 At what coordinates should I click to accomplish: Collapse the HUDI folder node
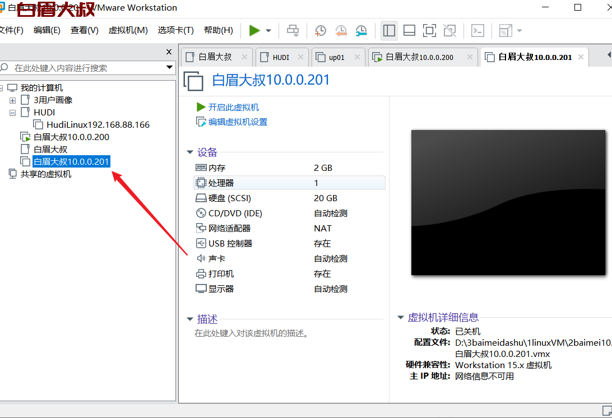[x=12, y=113]
